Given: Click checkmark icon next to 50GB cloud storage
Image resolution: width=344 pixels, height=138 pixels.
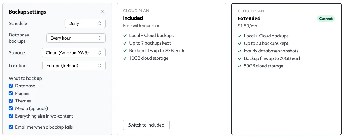Looking at the screenshot, I should click(240, 66).
